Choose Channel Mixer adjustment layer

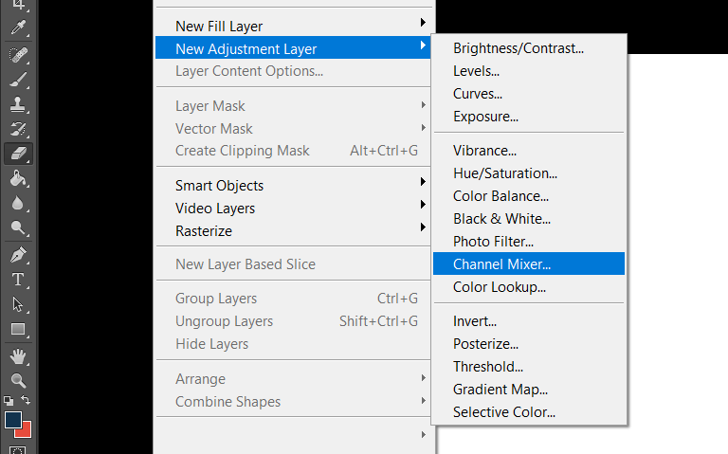(x=529, y=263)
